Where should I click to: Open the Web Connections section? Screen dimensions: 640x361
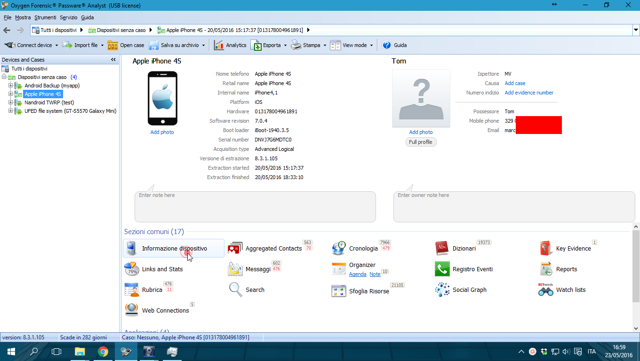[x=165, y=310]
